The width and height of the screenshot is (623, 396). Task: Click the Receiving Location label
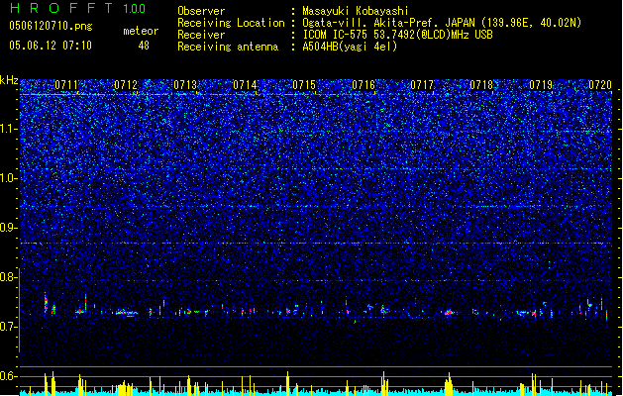click(231, 23)
